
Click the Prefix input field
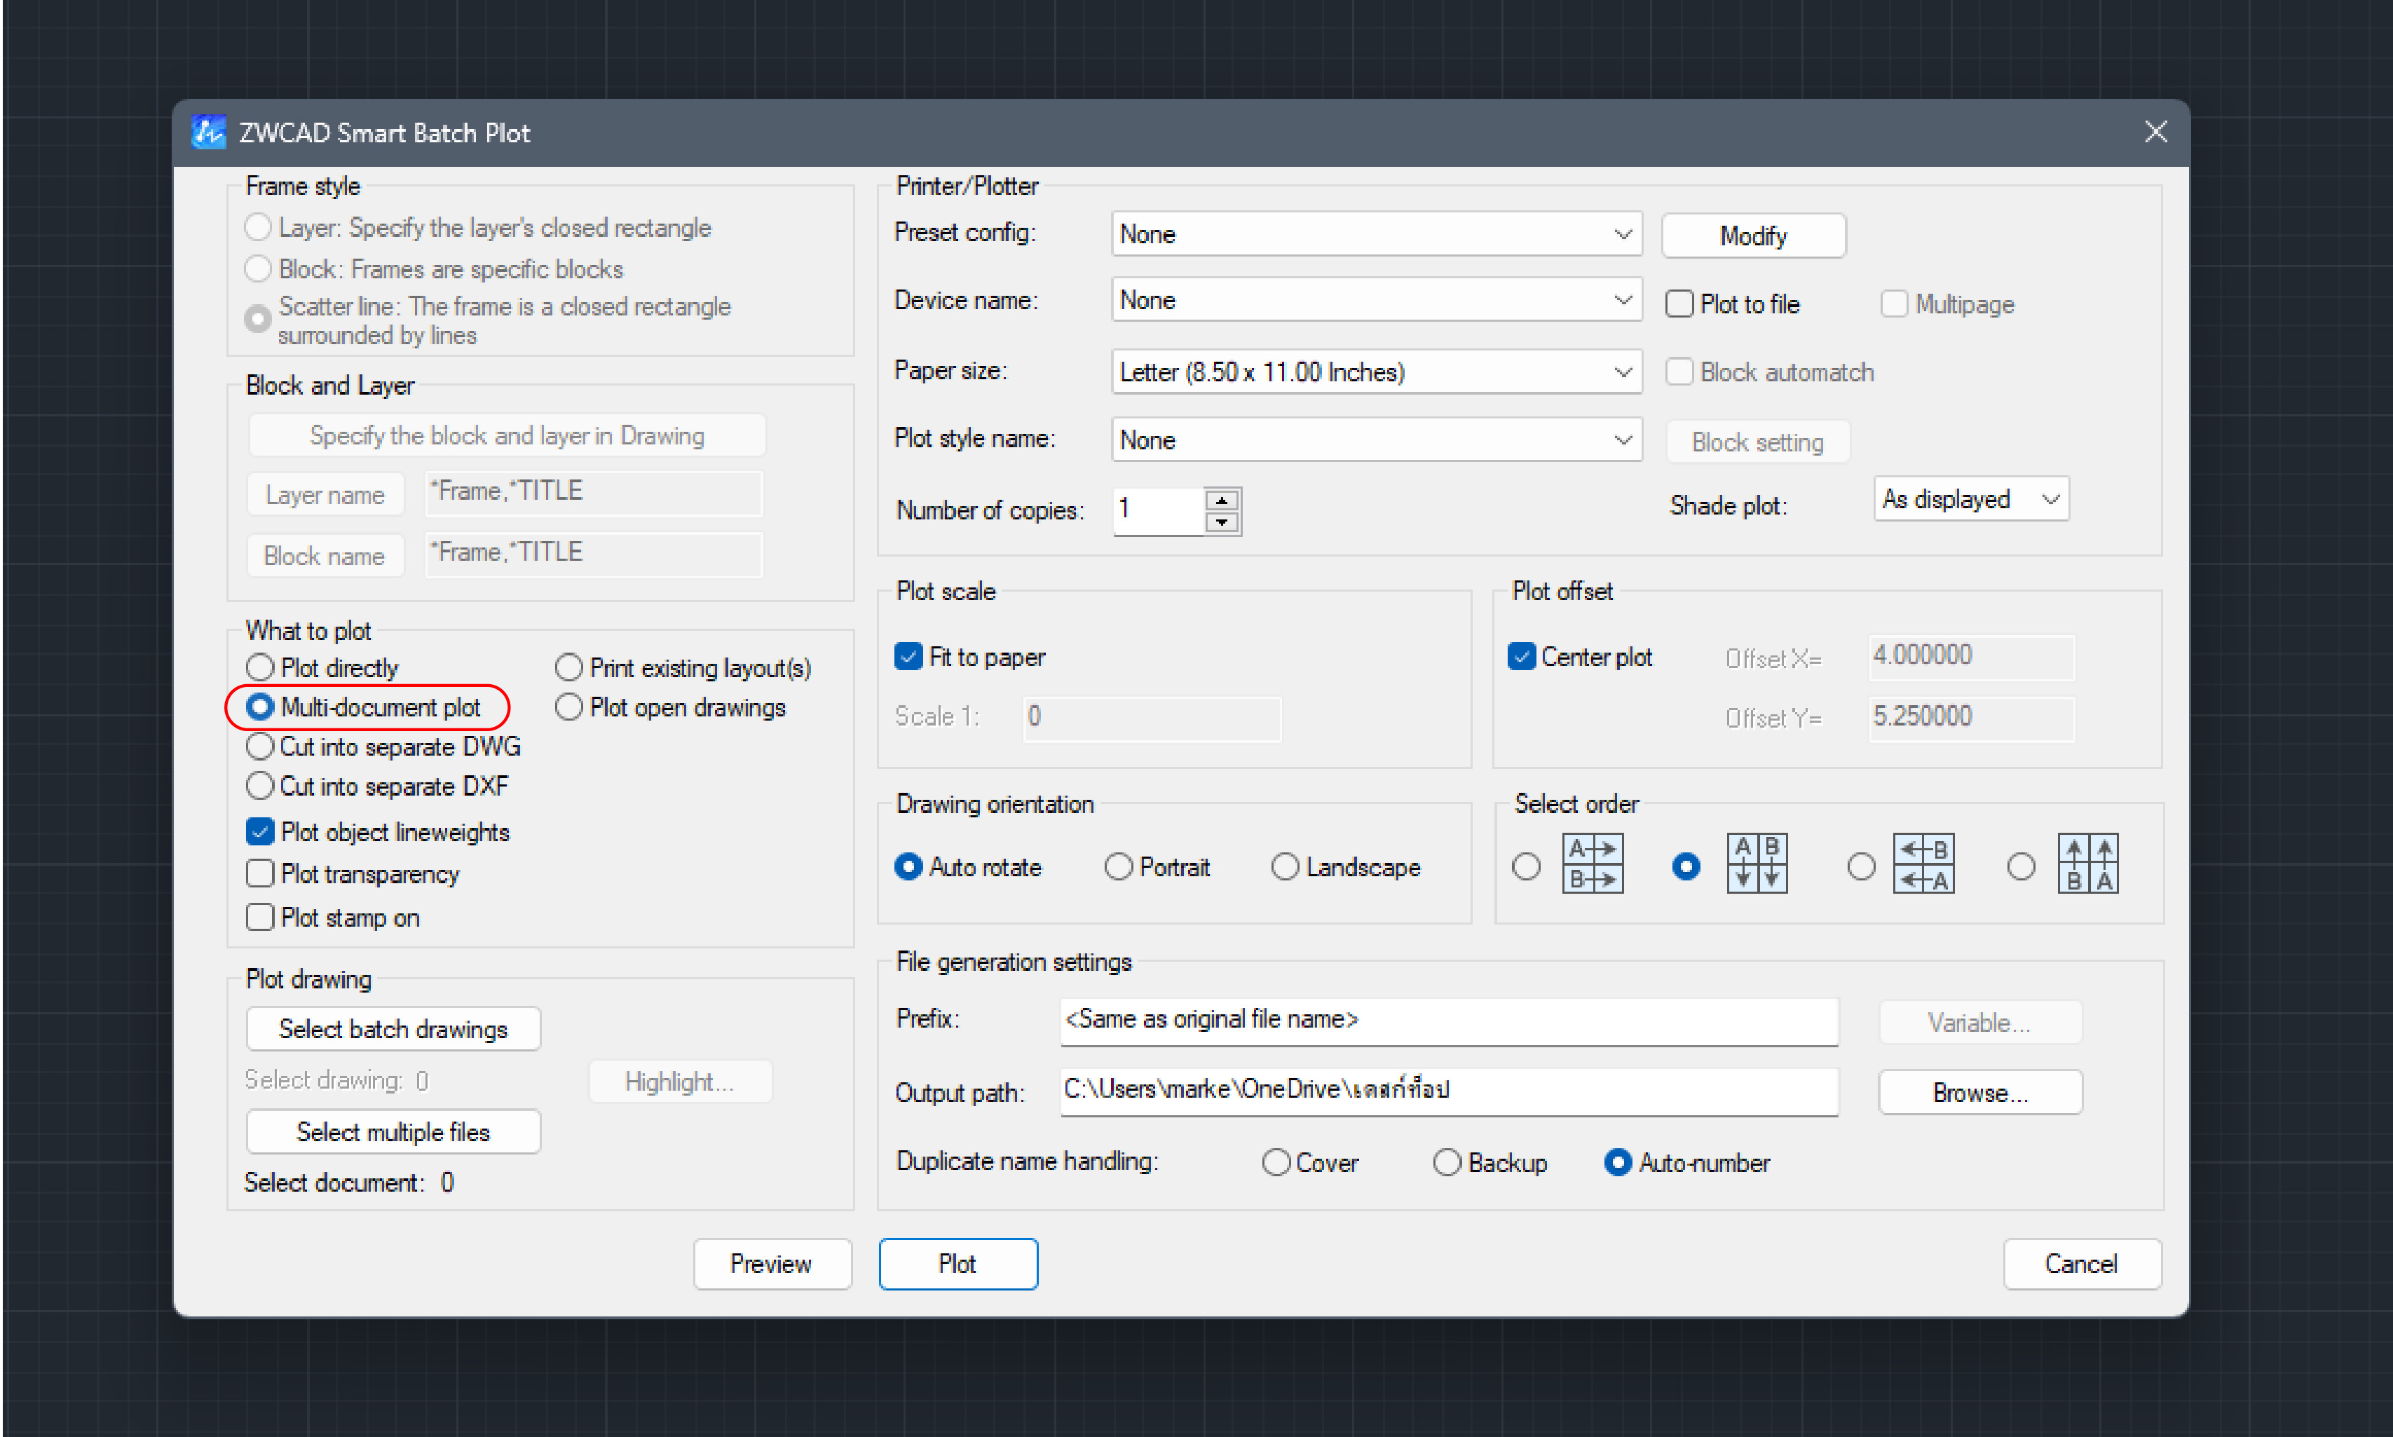1448,1021
